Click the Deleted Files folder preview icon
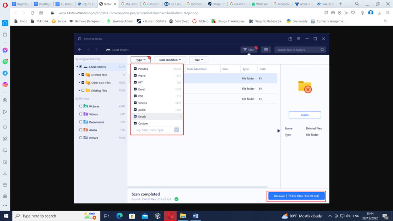Image resolution: width=393 pixels, height=221 pixels. [x=305, y=87]
